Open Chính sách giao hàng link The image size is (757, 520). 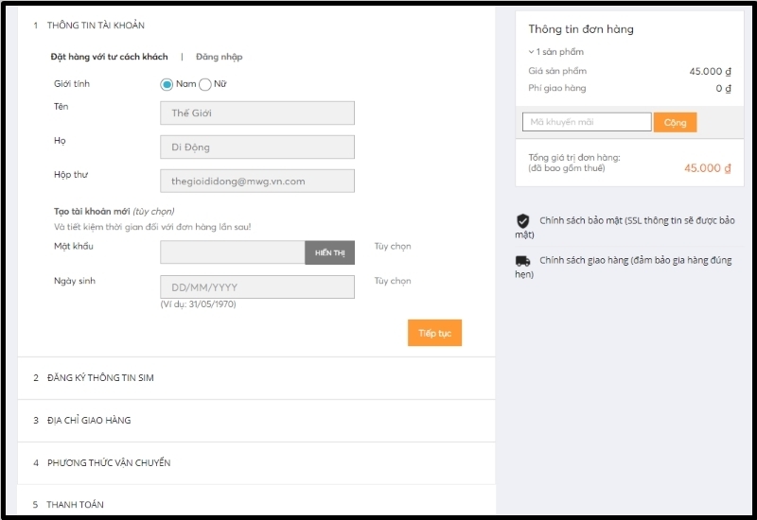tap(624, 267)
